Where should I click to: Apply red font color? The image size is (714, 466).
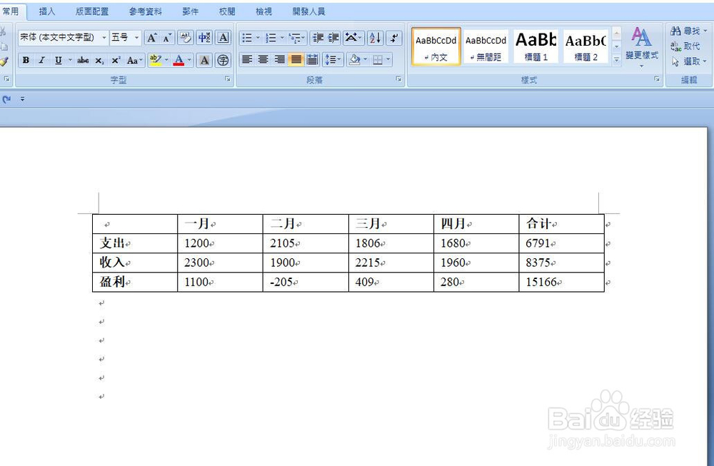[x=179, y=60]
